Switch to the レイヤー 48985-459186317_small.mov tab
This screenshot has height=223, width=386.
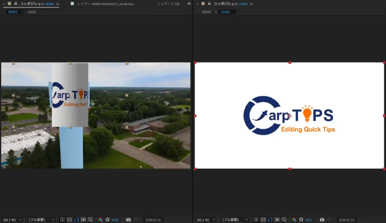(x=106, y=4)
